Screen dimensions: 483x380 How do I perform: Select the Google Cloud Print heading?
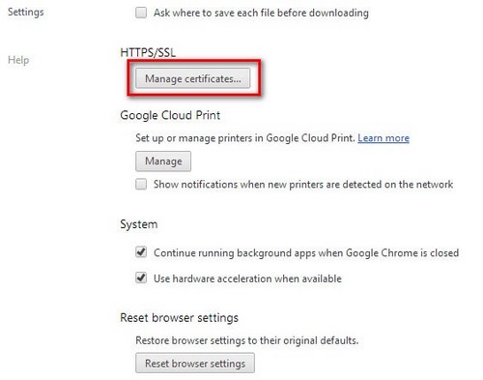click(x=170, y=115)
